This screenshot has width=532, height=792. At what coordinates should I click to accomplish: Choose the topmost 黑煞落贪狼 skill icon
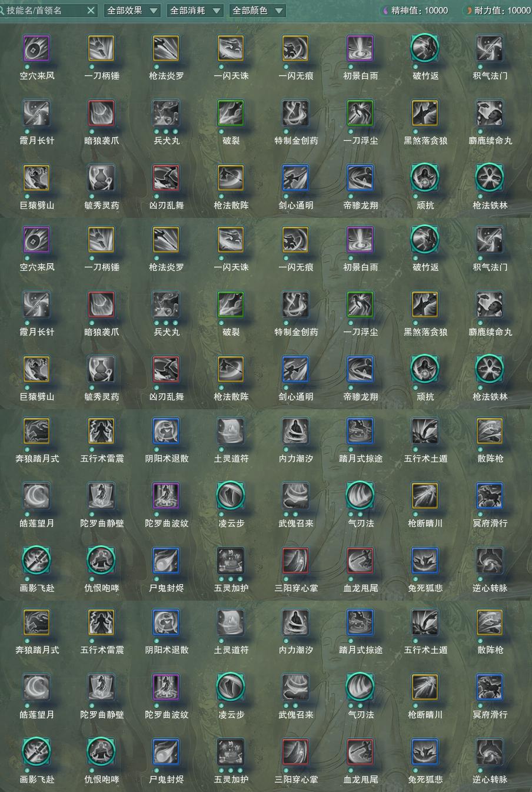425,113
